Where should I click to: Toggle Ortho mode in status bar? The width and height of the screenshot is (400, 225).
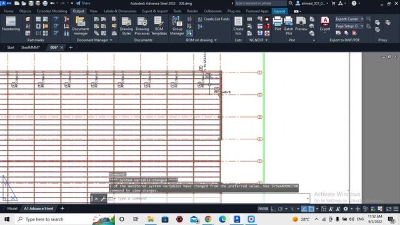pyautogui.click(x=273, y=209)
